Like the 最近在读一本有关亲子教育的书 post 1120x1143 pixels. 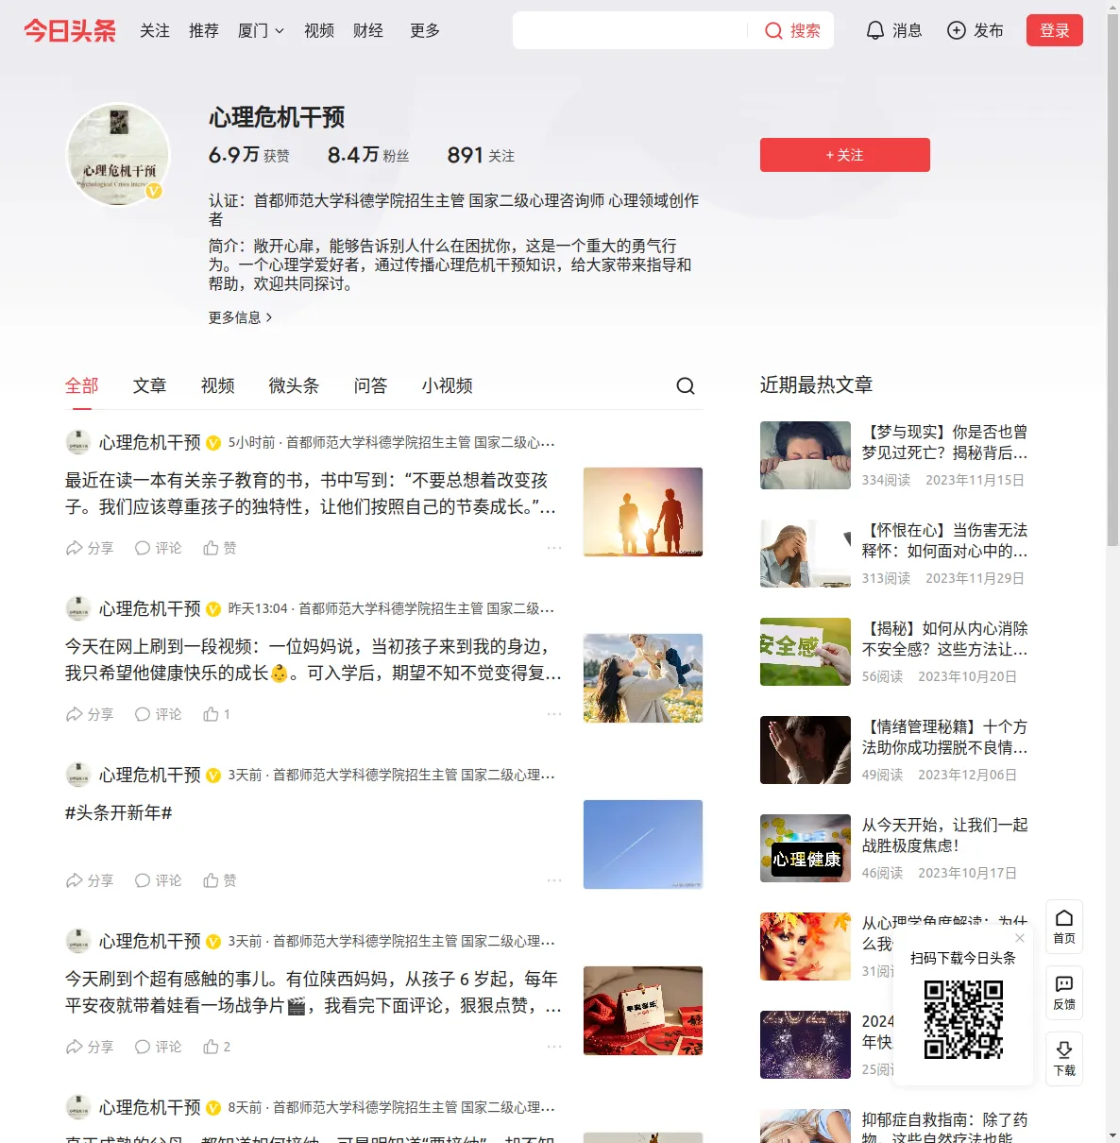(220, 548)
